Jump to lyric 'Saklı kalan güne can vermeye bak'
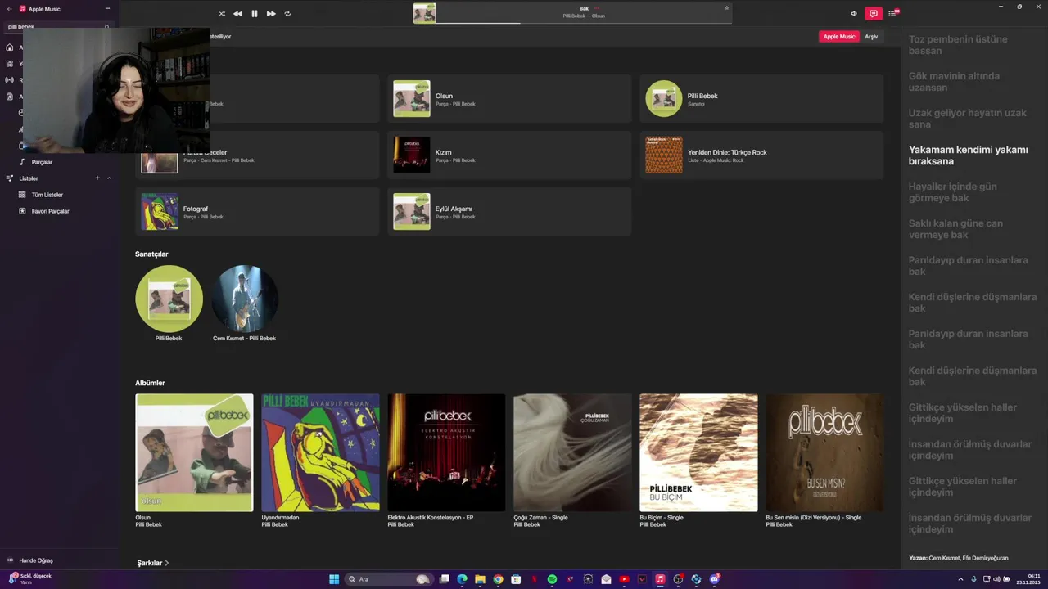 [955, 229]
